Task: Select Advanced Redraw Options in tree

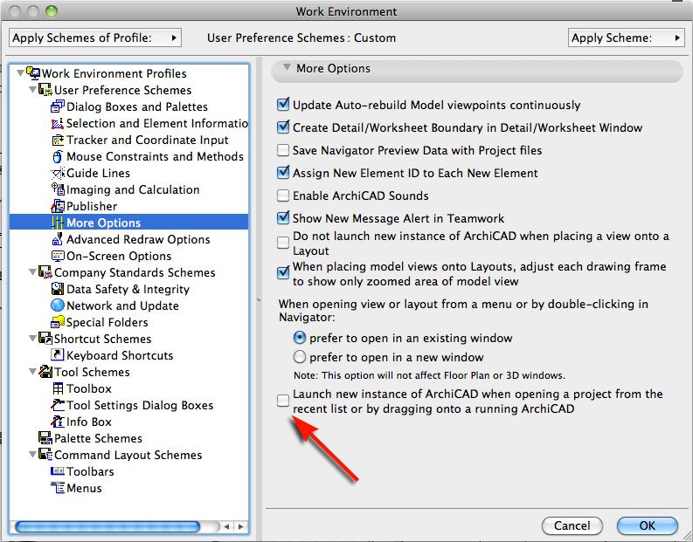Action: click(x=138, y=239)
